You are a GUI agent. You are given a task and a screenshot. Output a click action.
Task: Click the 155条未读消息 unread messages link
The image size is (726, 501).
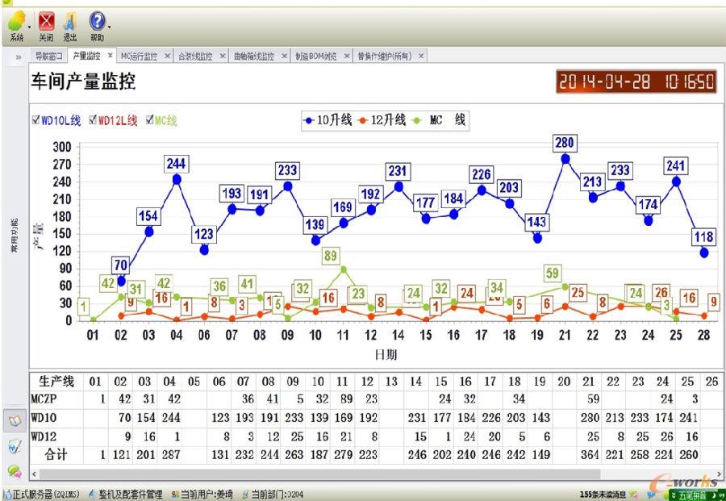pyautogui.click(x=603, y=494)
